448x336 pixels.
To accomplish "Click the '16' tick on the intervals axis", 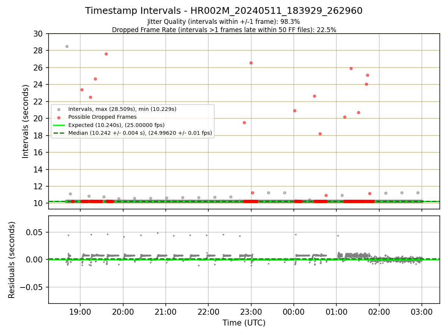I will tap(38, 152).
